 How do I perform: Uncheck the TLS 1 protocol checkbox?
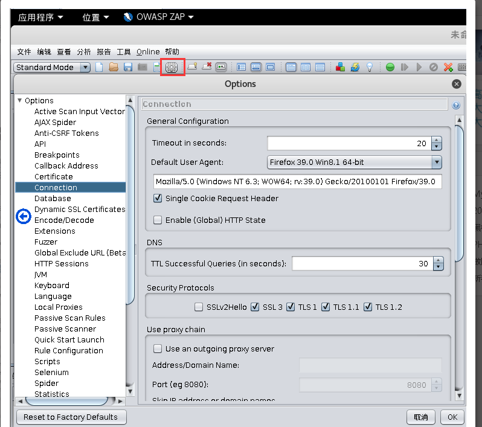pos(291,307)
